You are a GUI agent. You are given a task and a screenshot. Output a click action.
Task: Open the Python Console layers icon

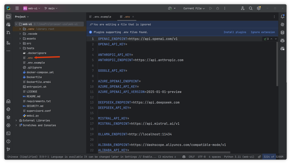coord(8,117)
